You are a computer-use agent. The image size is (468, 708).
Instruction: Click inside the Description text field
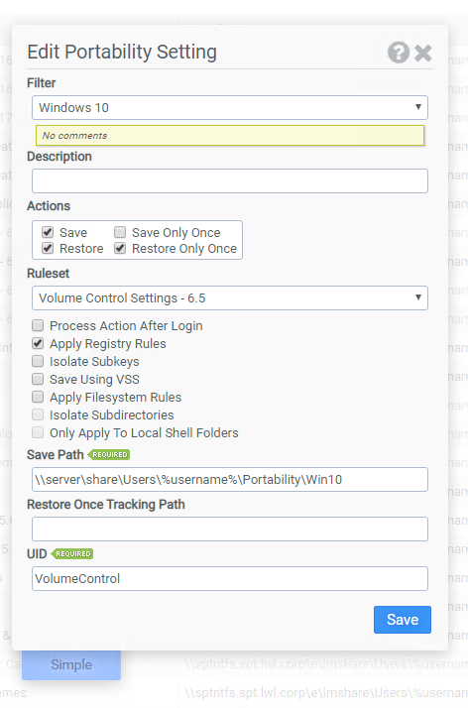point(230,181)
